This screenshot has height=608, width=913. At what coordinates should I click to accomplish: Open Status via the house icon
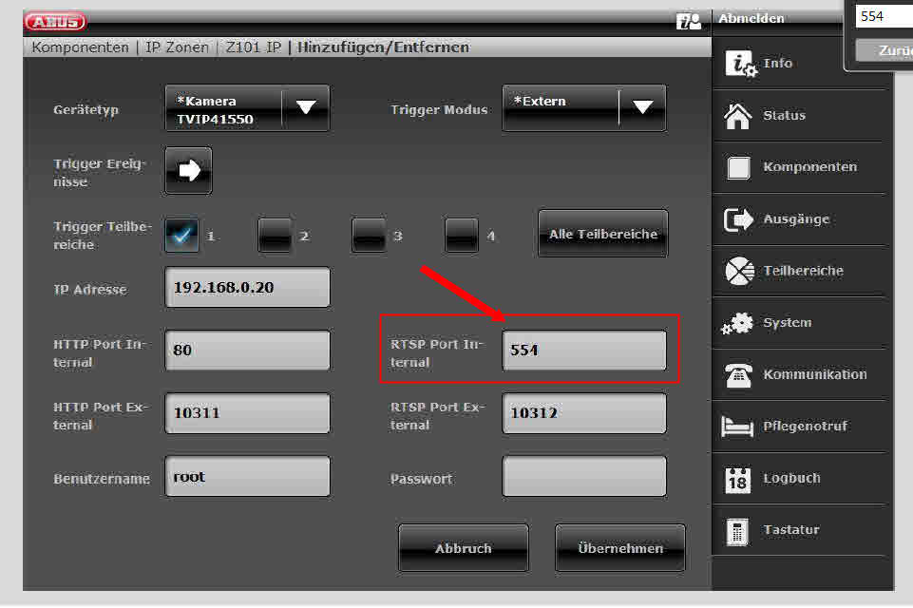(x=738, y=116)
